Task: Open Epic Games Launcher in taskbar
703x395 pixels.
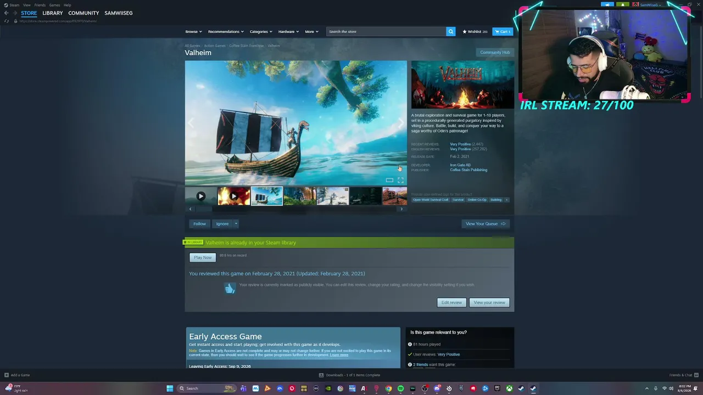Action: pyautogui.click(x=497, y=388)
